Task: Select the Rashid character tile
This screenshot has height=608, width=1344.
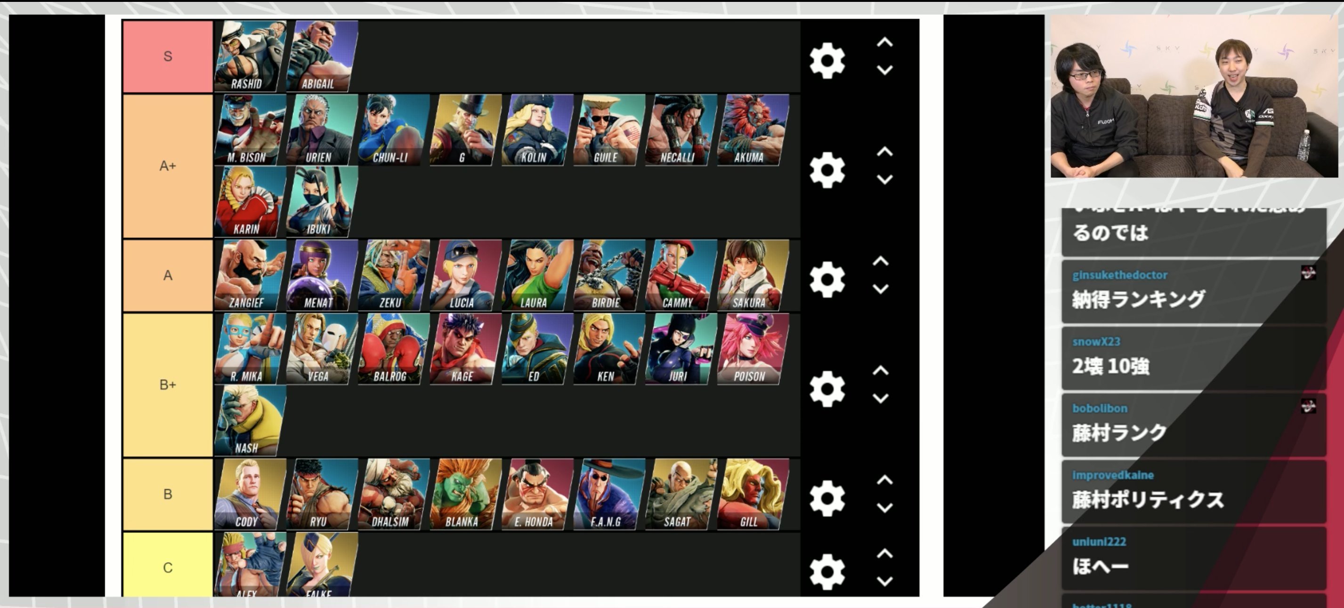Action: point(251,56)
